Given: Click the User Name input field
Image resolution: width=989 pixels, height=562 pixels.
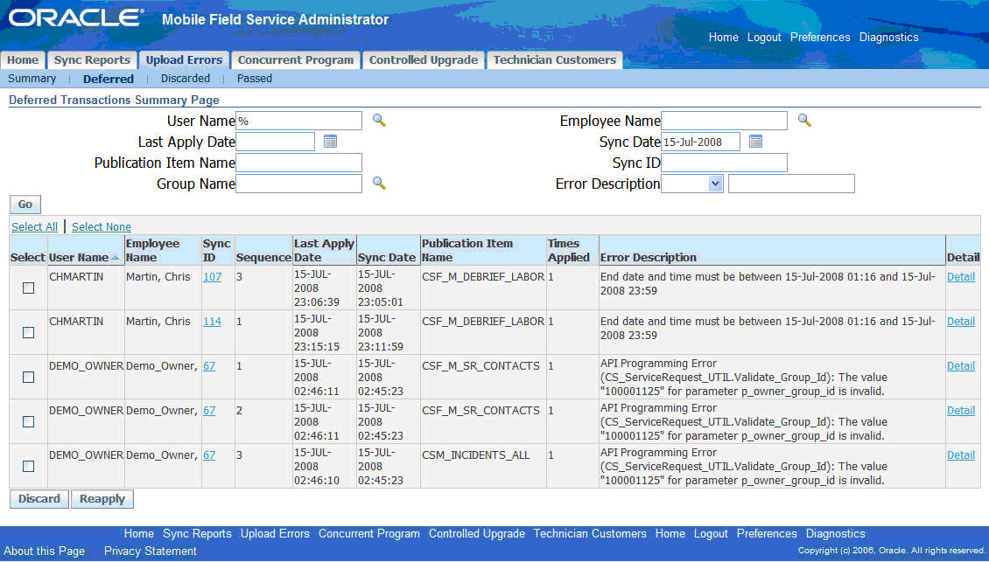Looking at the screenshot, I should [x=299, y=121].
